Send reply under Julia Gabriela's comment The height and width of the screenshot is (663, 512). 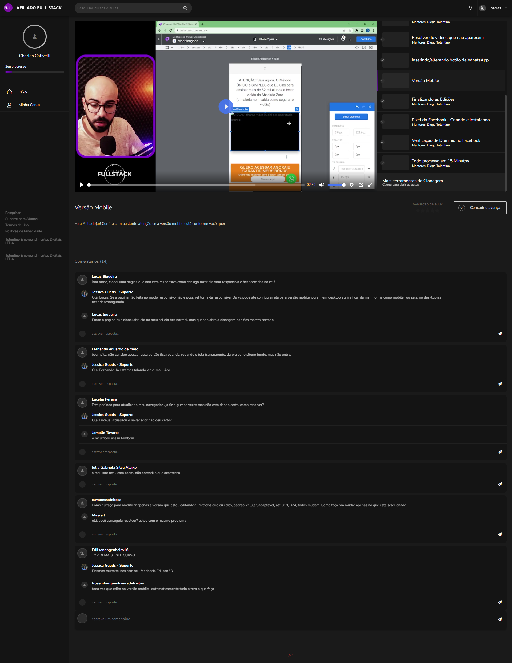499,484
